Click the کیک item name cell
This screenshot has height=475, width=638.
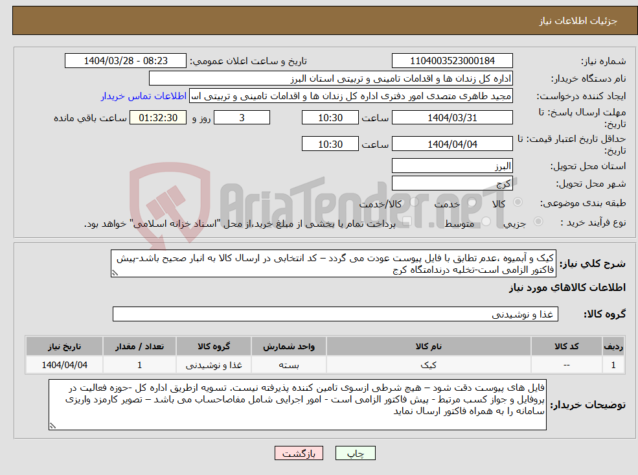[428, 365]
